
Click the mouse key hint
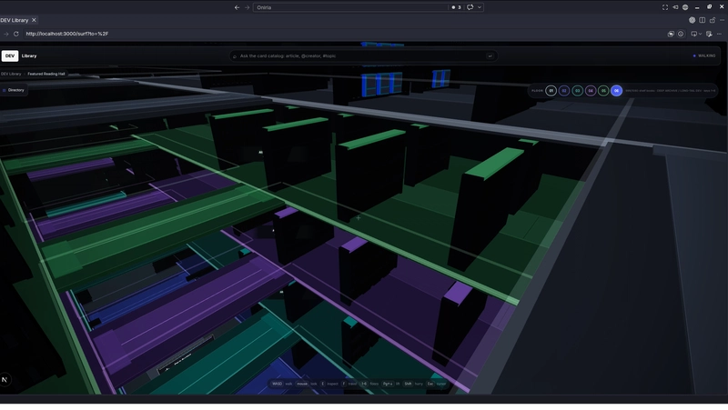pyautogui.click(x=302, y=384)
